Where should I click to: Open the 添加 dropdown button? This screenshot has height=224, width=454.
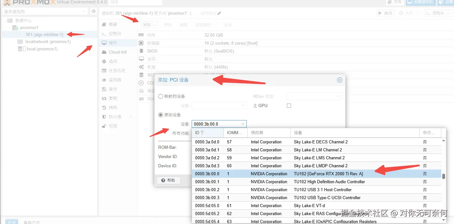tap(149, 25)
